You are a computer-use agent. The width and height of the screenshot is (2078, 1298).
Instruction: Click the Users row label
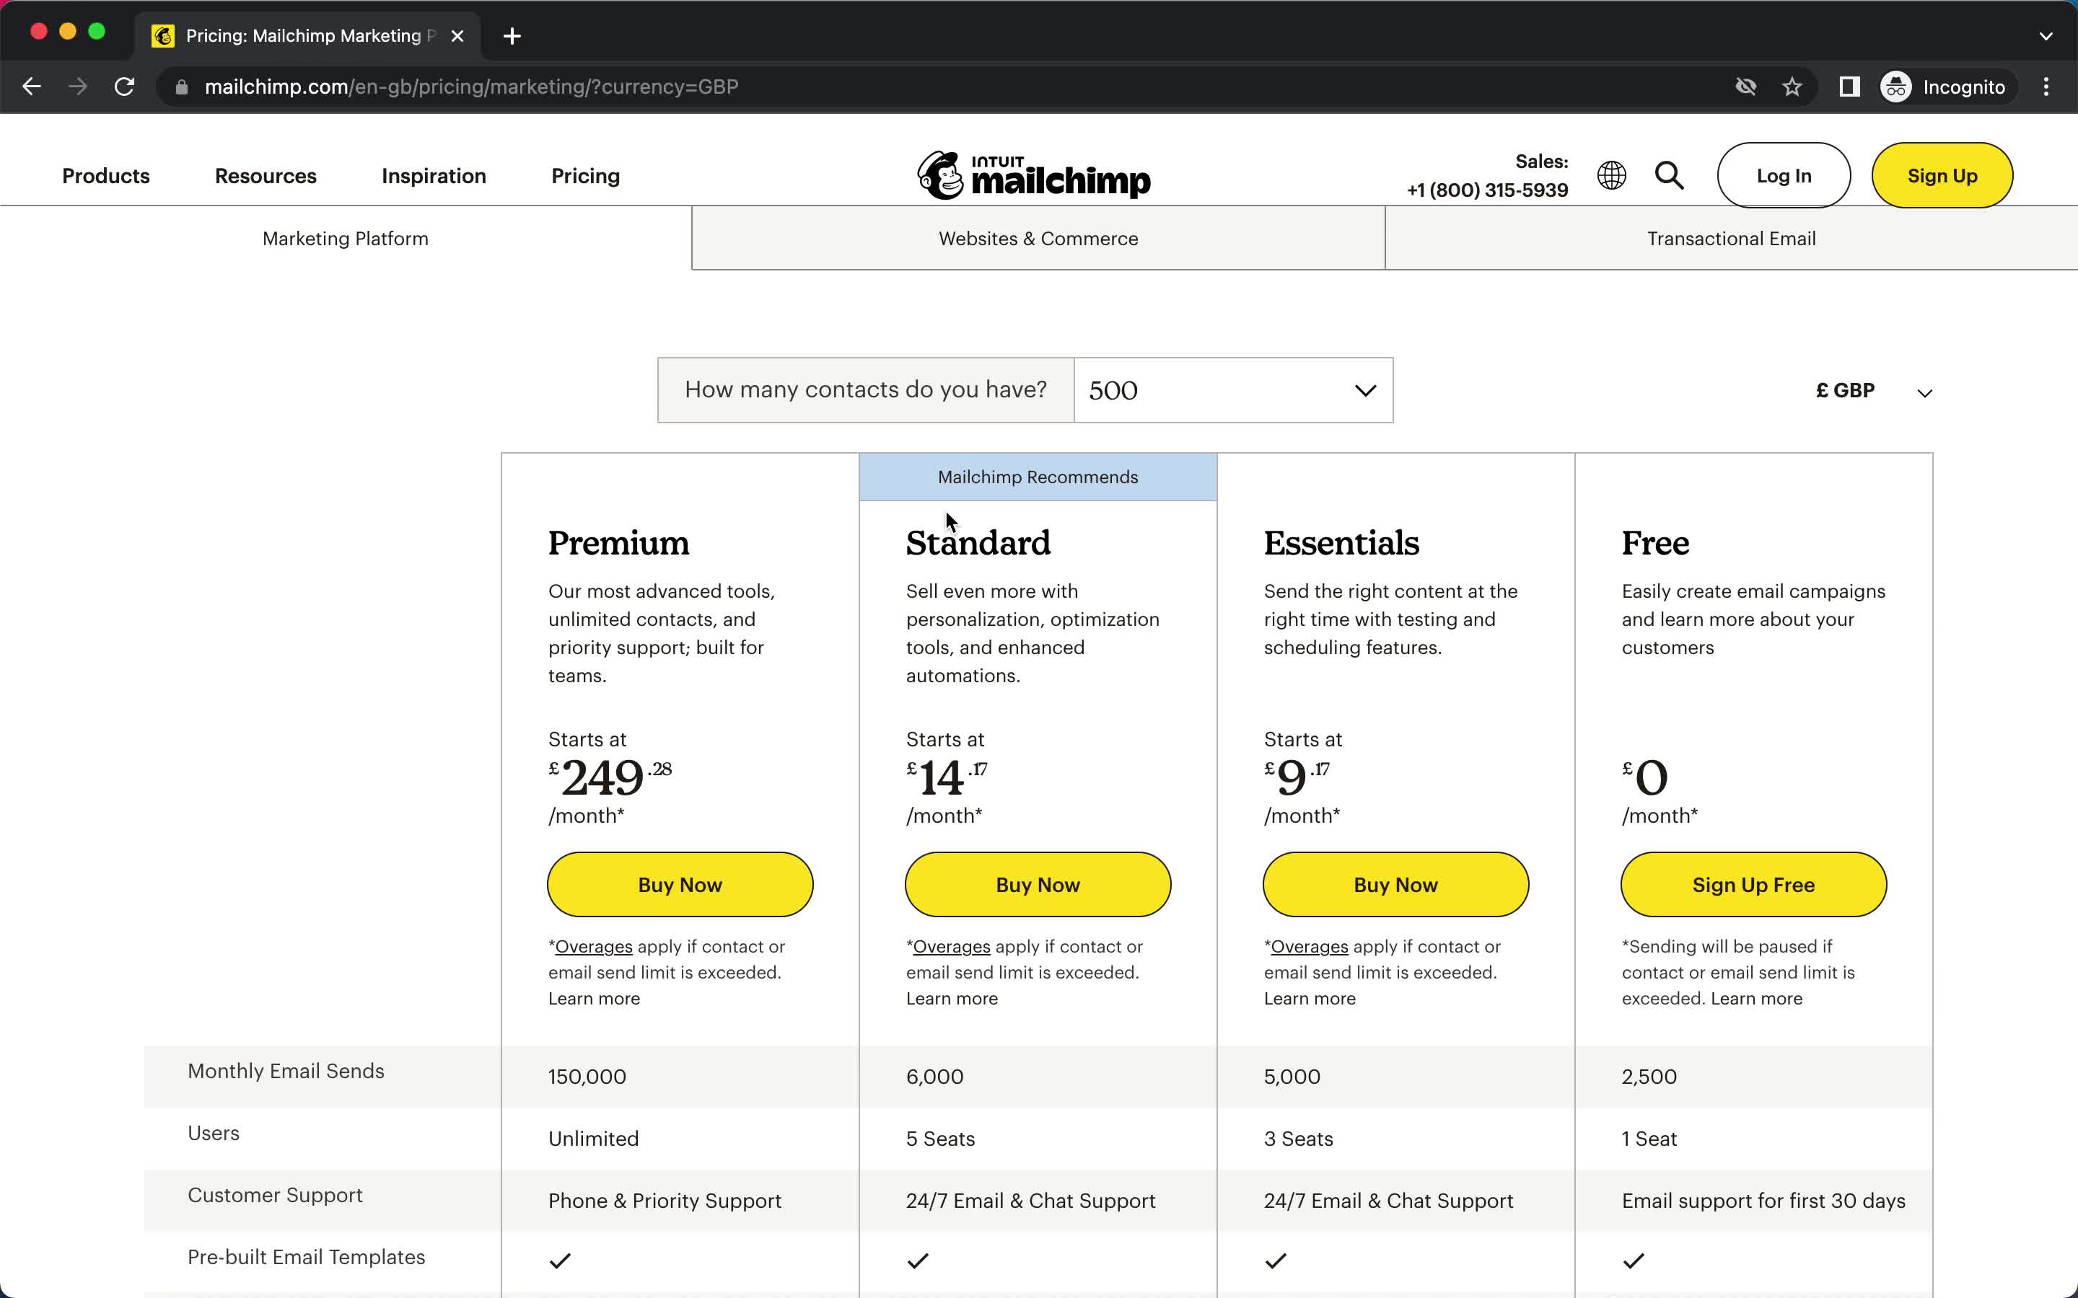[x=213, y=1133]
